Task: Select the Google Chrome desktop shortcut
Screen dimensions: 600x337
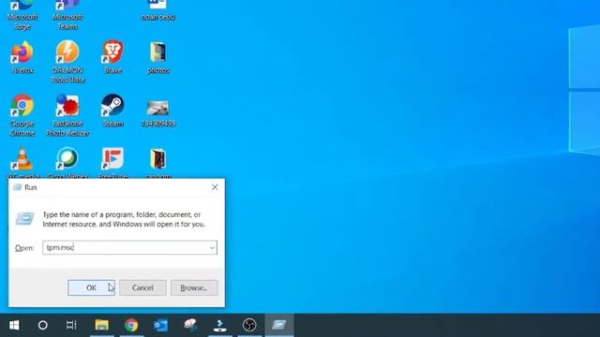Action: [22, 115]
